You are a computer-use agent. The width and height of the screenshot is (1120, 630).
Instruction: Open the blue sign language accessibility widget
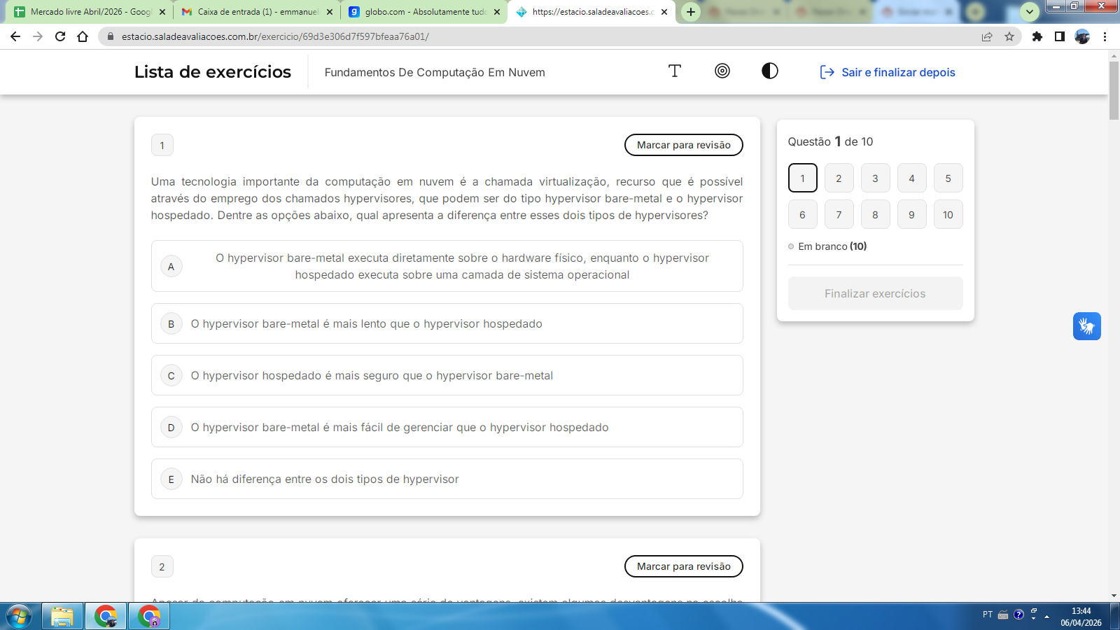pyautogui.click(x=1086, y=326)
